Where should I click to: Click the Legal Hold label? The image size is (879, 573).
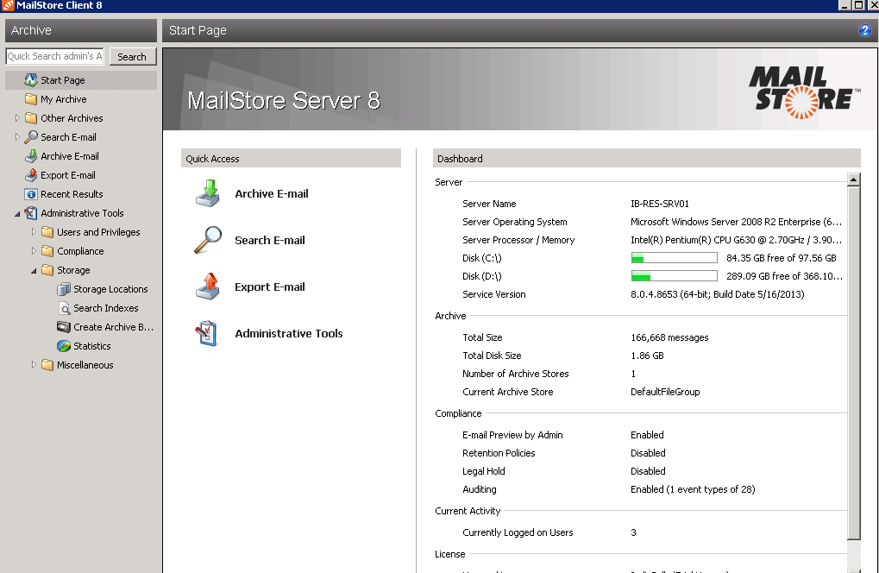pos(483,471)
